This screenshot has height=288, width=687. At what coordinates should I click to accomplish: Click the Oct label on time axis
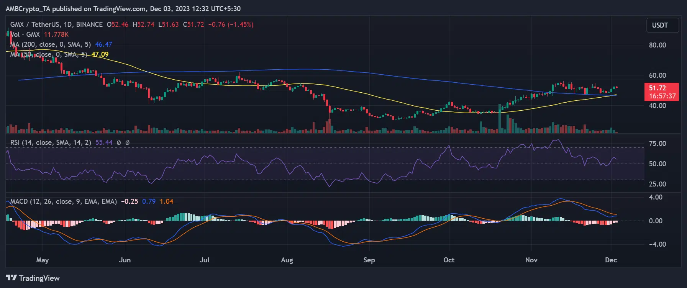pyautogui.click(x=449, y=260)
